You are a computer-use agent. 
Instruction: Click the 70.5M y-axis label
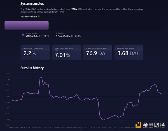coord(8,91)
